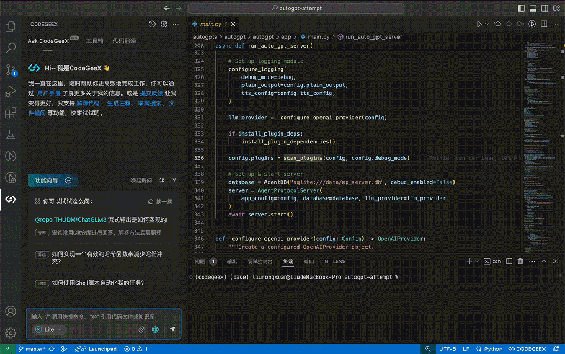Toggle the web search globe in chat input
Screen dimensions: 565x354
click(x=156, y=329)
